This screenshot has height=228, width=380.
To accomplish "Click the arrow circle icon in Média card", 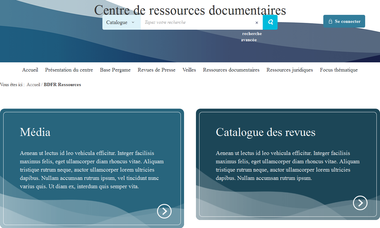I will point(164,211).
